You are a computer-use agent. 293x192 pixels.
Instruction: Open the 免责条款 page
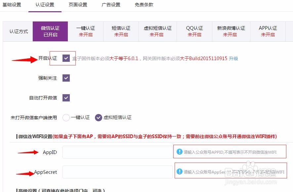pos(144,5)
